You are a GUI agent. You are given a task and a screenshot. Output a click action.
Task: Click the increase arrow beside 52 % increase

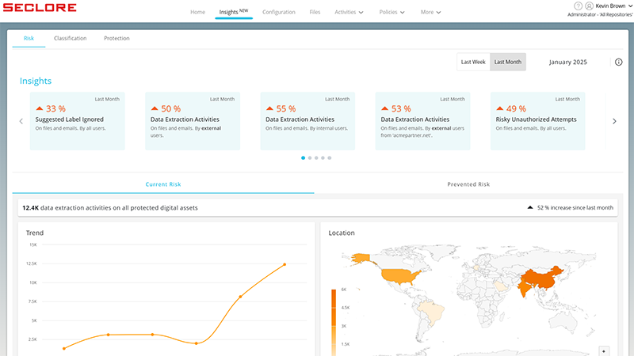530,207
